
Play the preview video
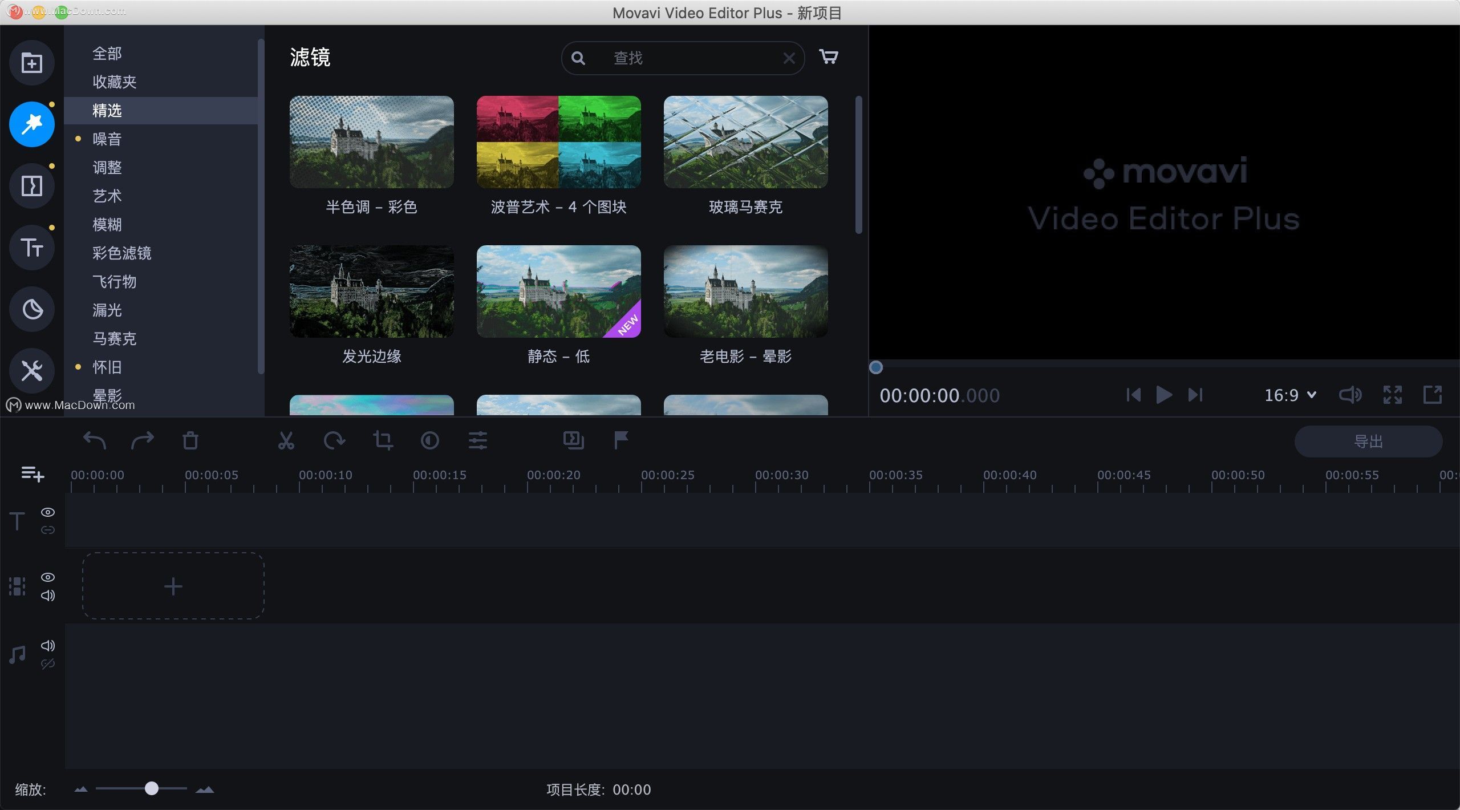pyautogui.click(x=1164, y=395)
